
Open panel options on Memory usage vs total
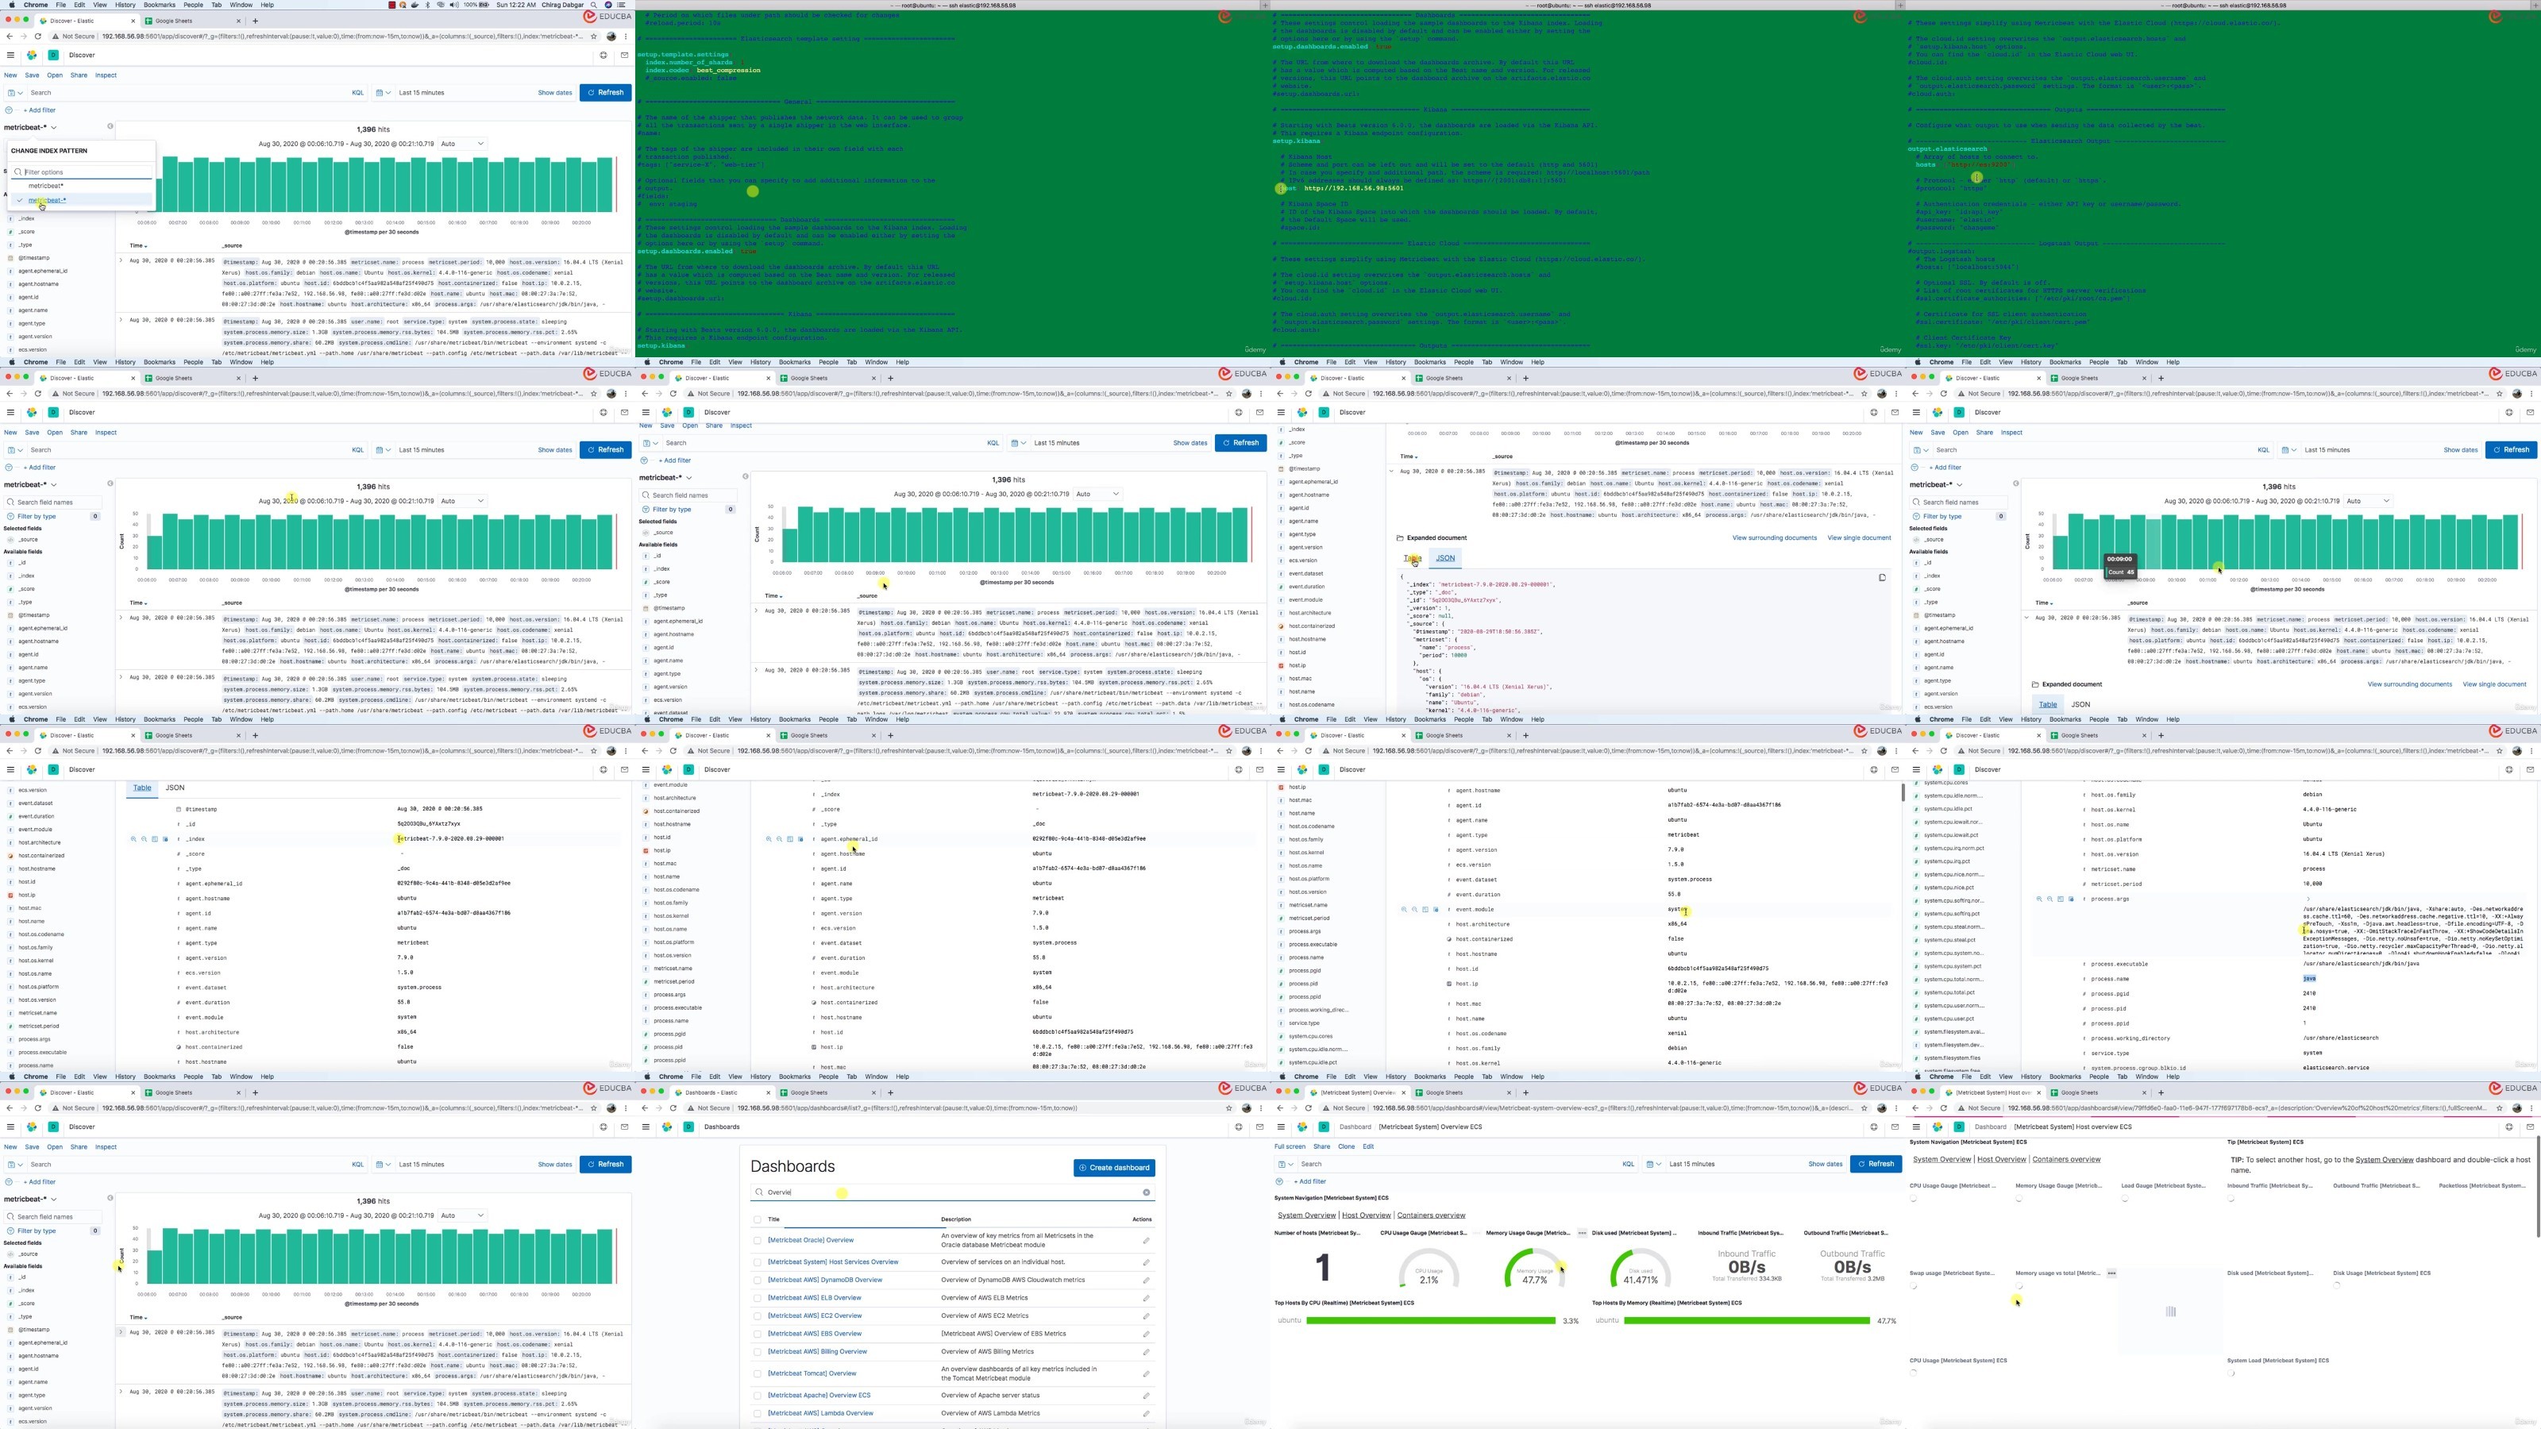click(2111, 1273)
